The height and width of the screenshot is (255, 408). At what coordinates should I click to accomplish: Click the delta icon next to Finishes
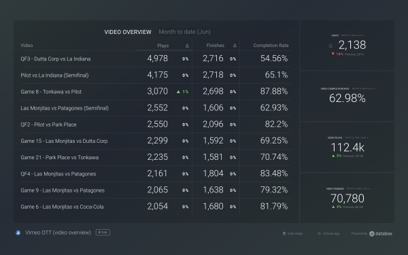click(235, 46)
